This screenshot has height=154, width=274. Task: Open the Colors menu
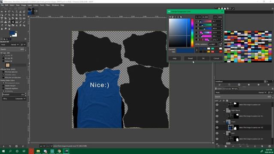pos(36,5)
